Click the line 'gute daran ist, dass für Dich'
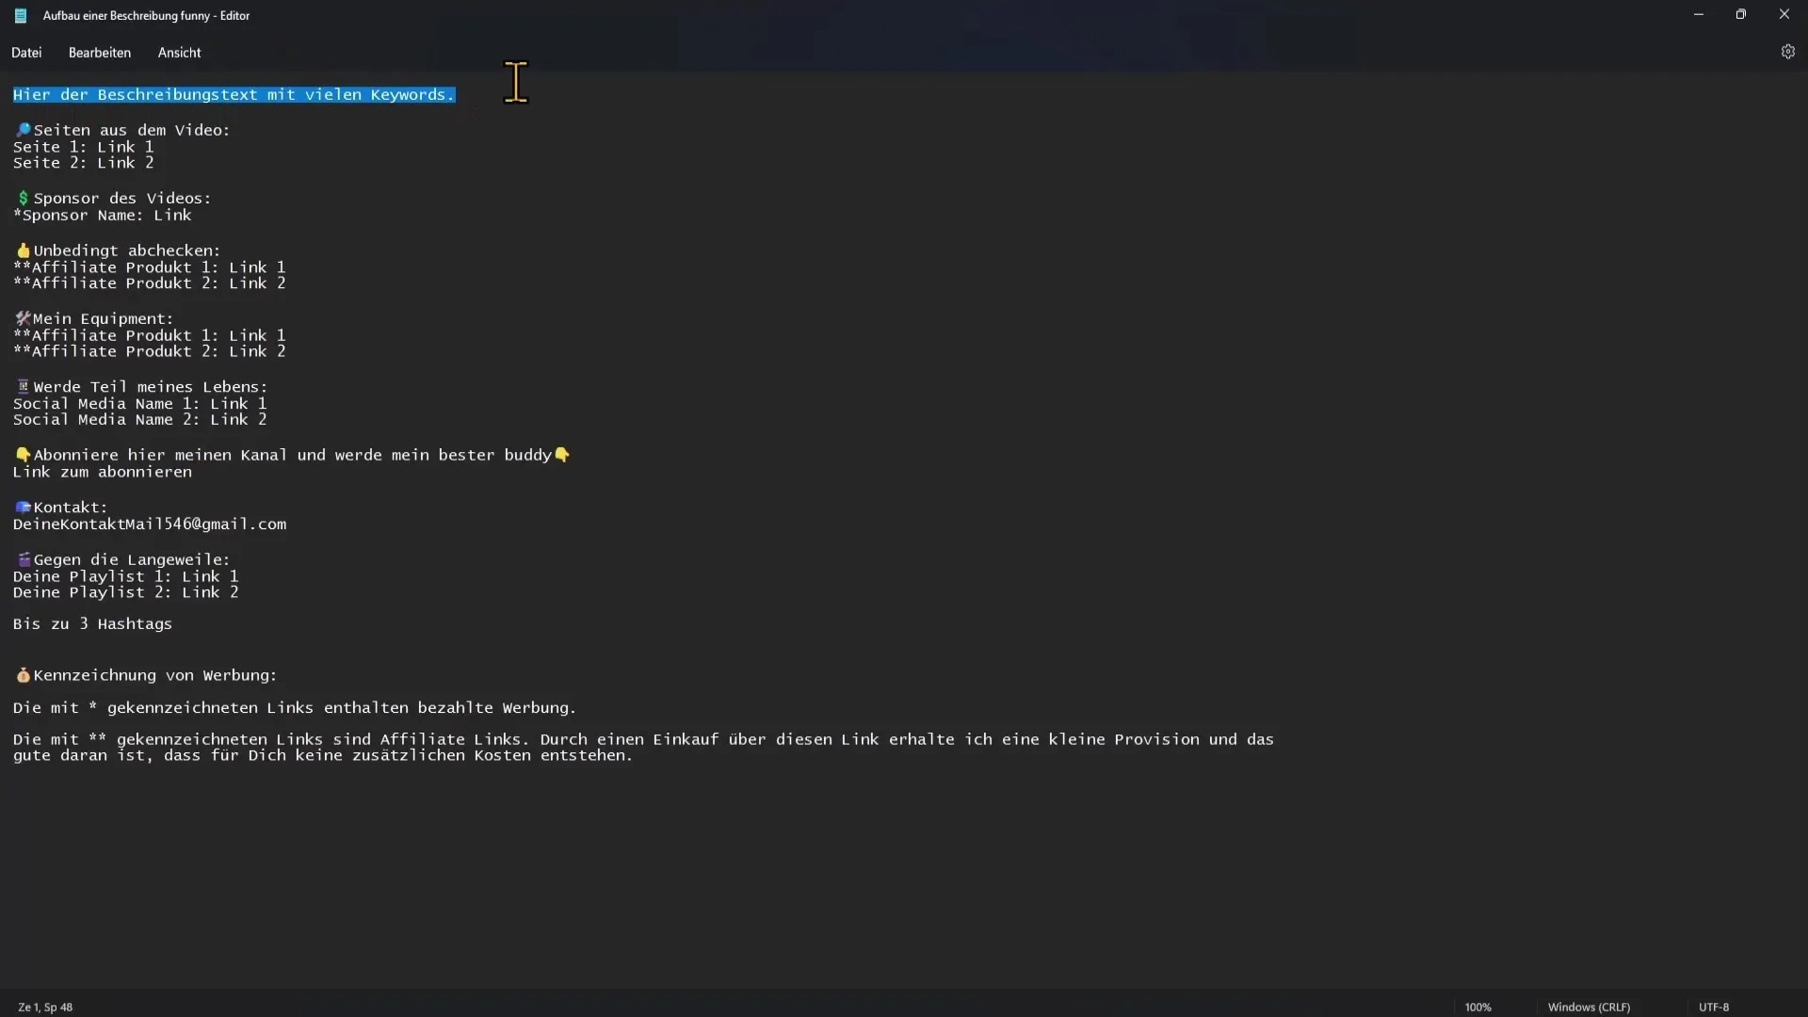 [323, 755]
